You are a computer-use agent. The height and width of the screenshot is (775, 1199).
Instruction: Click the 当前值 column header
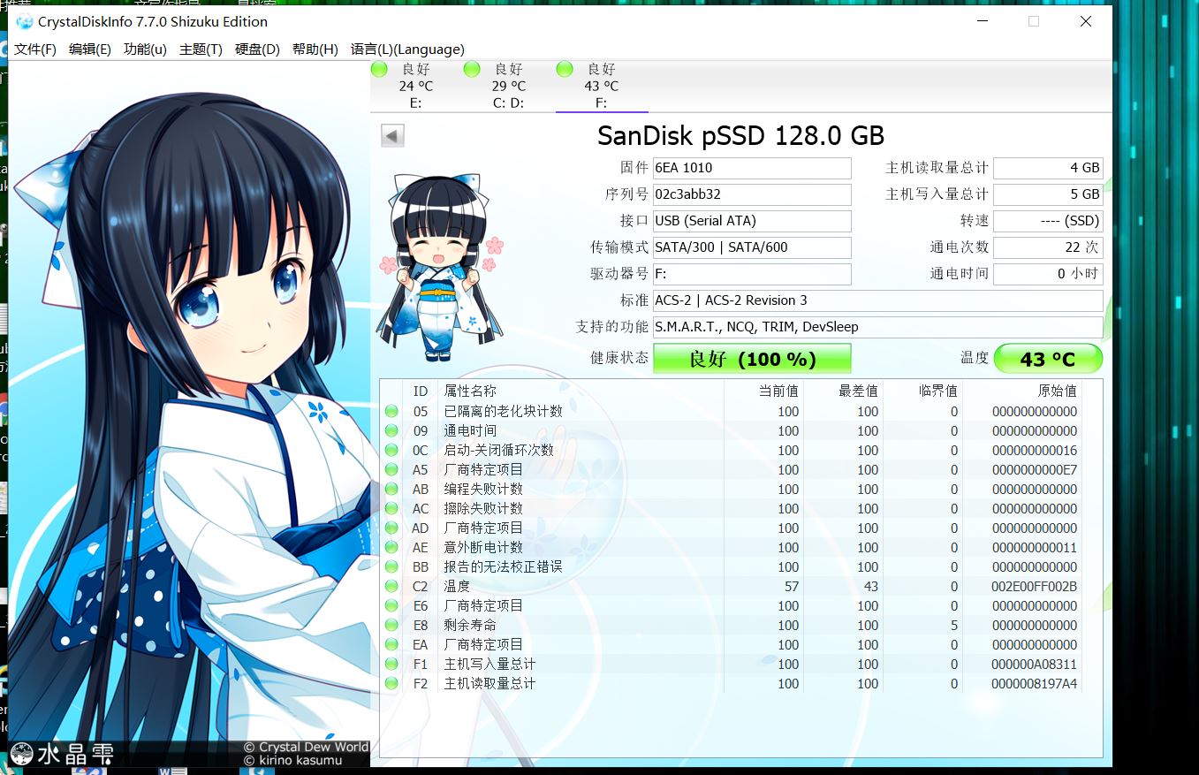(763, 391)
